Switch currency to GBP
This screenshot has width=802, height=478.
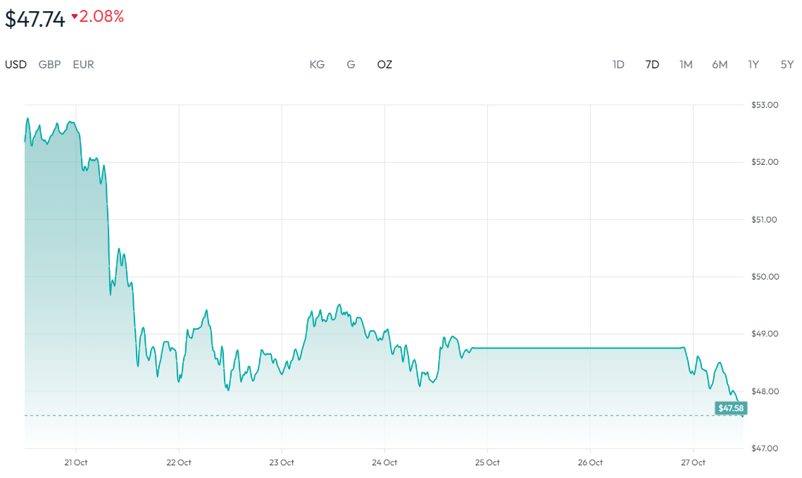pos(49,65)
